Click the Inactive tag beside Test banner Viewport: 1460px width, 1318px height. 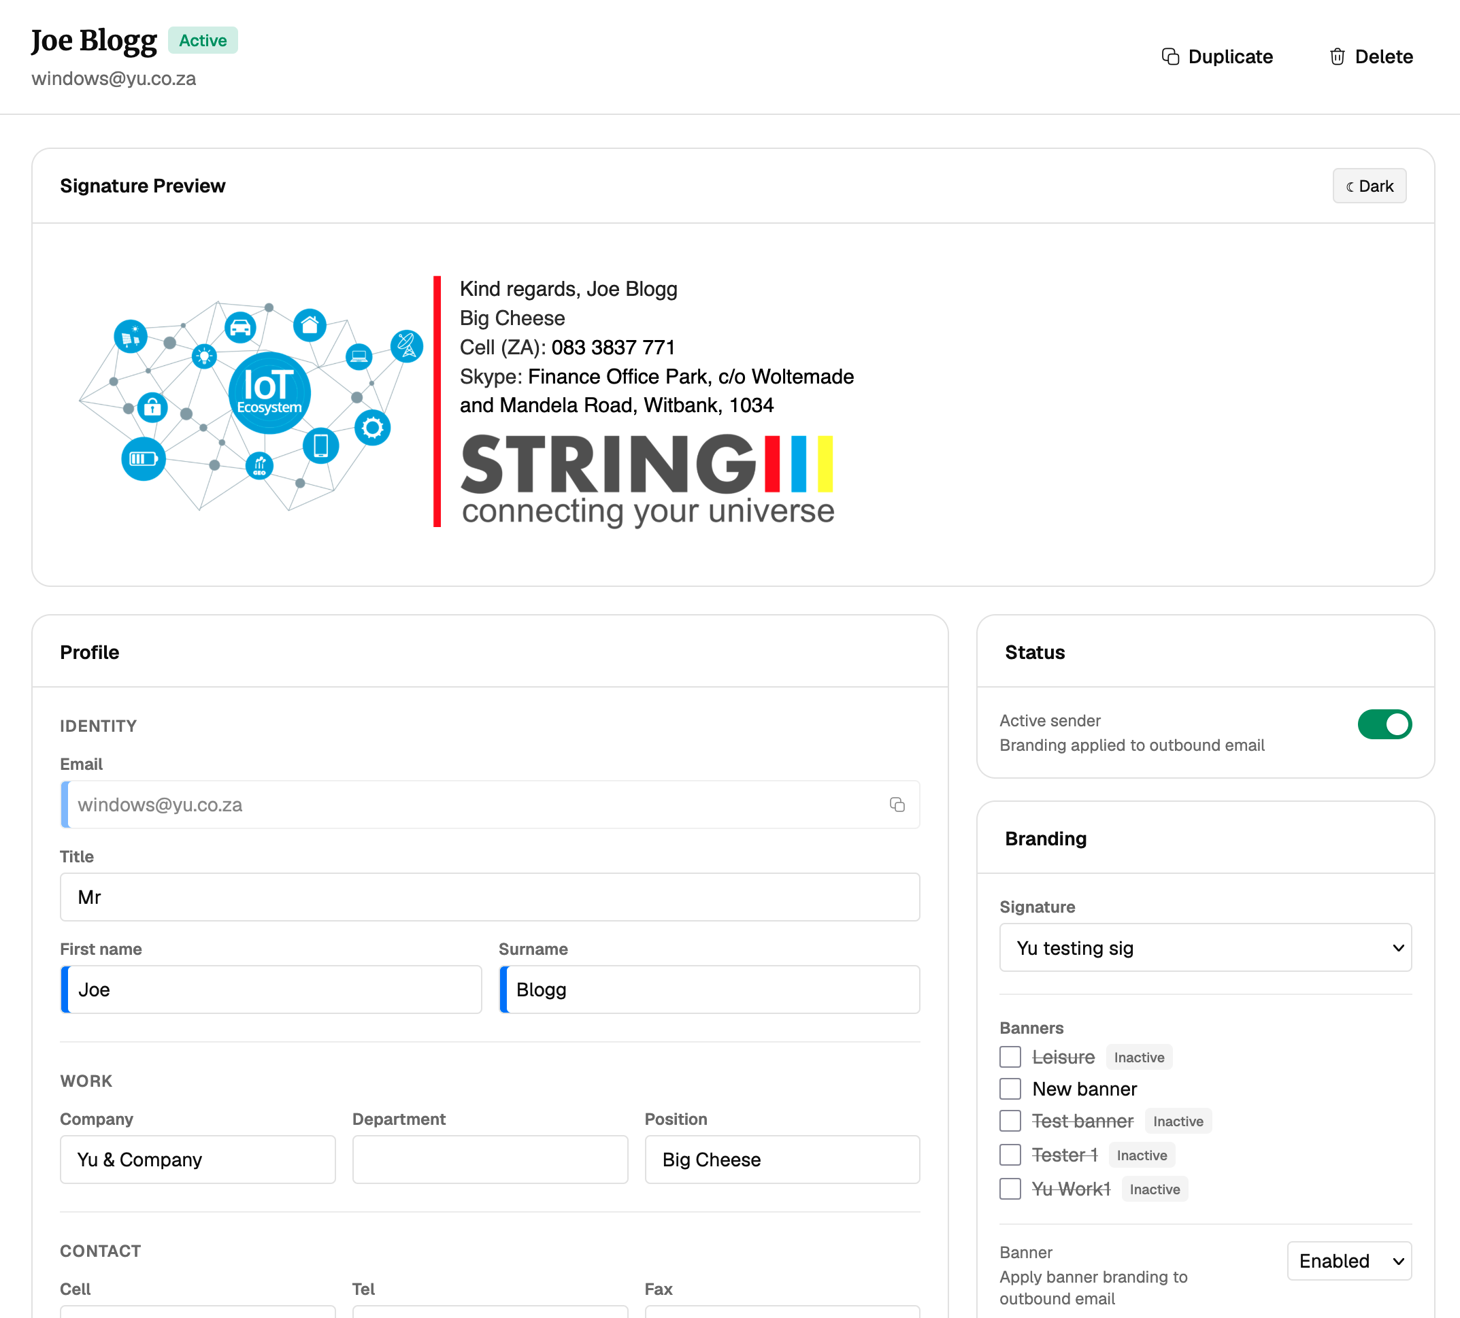(1178, 1121)
